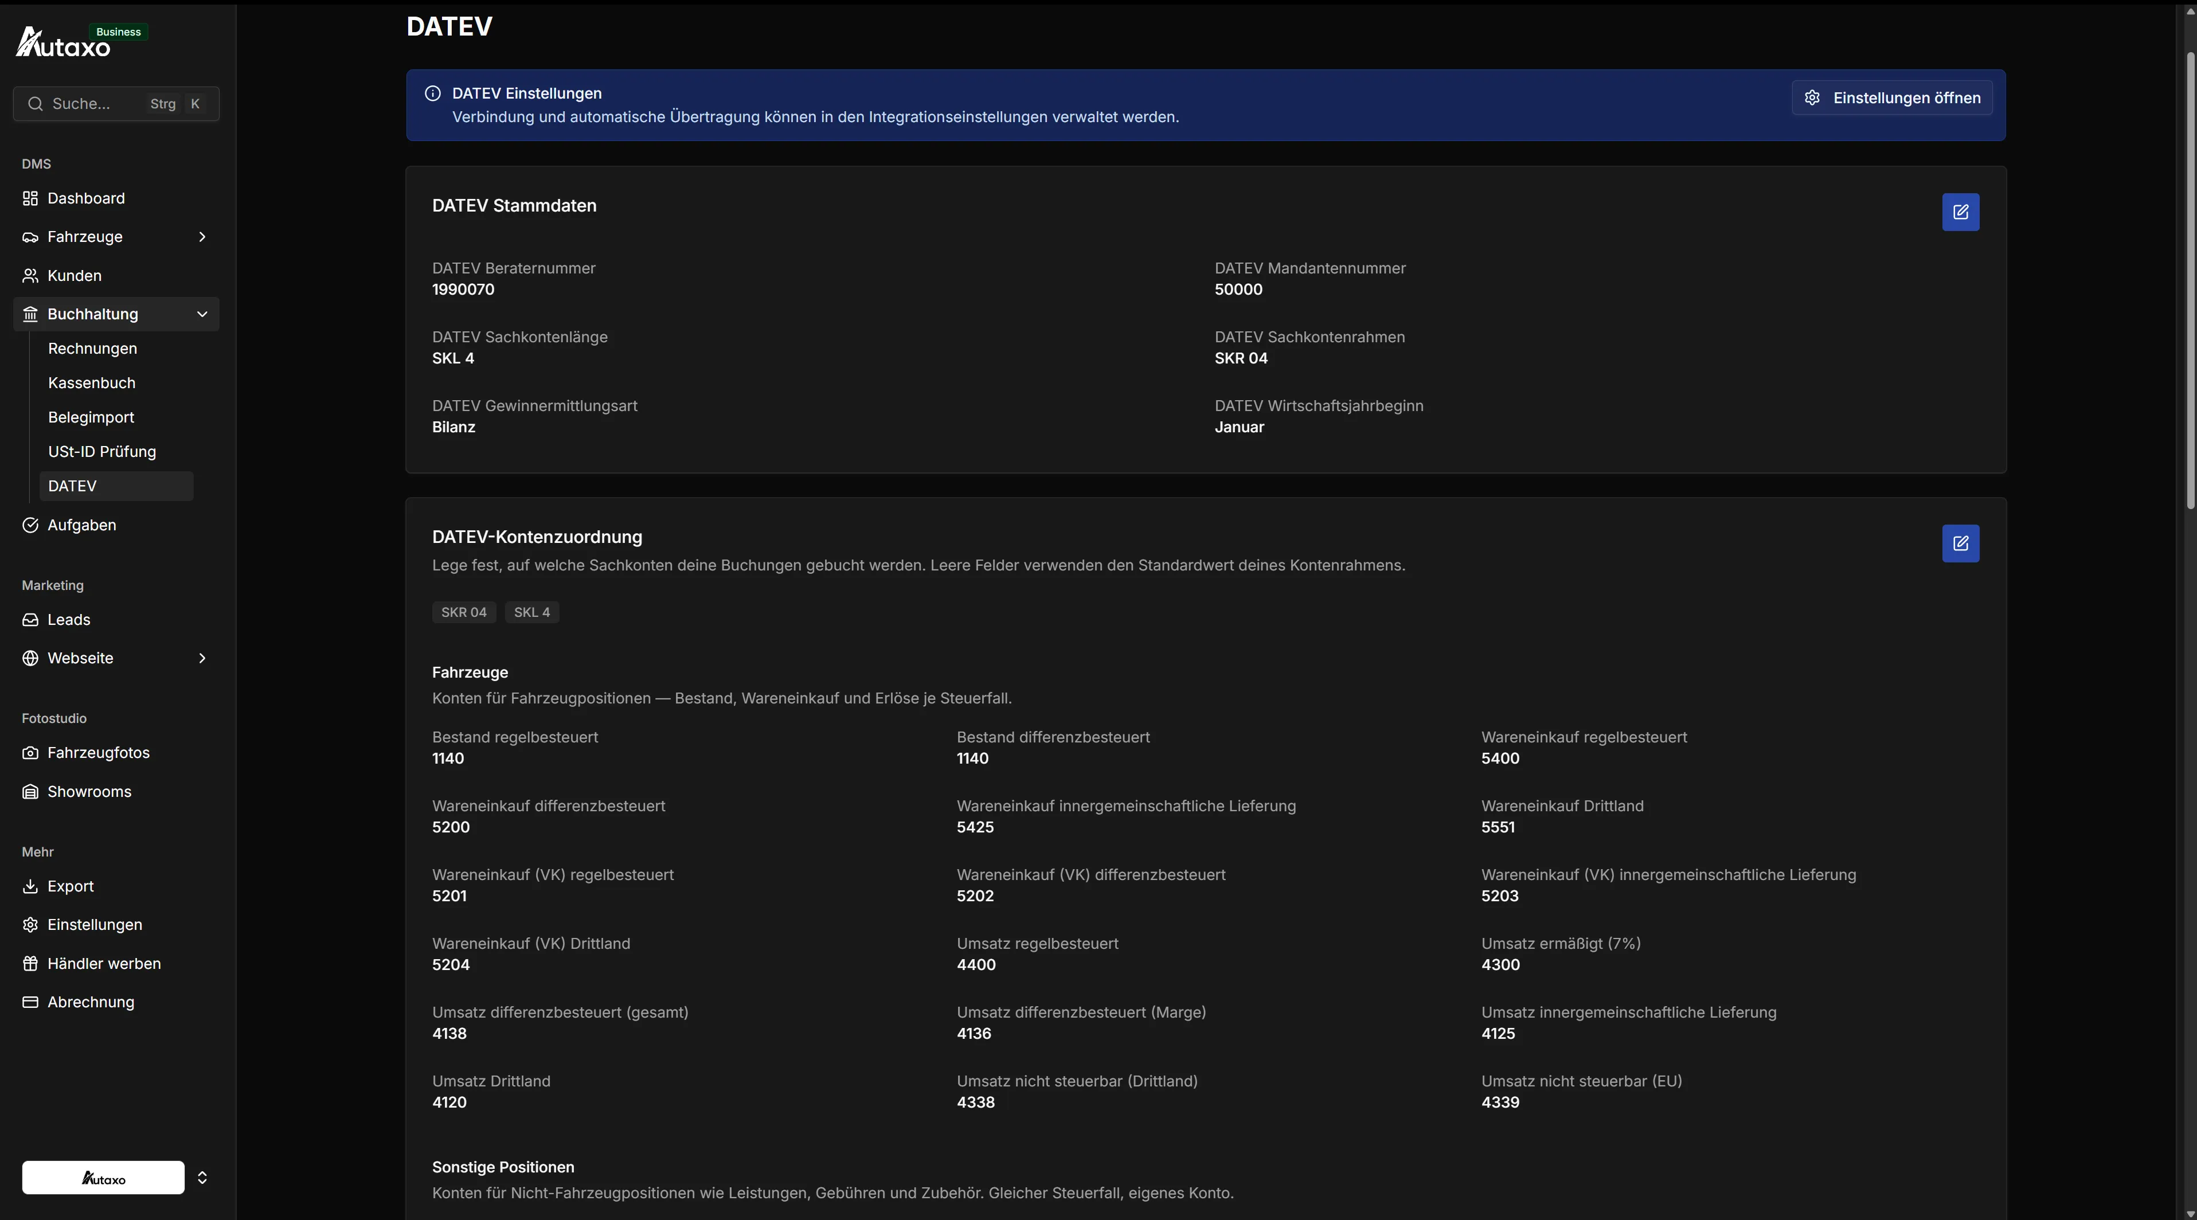Click the vertical page scrollbar thumb
The image size is (2197, 1220).
click(2190, 281)
